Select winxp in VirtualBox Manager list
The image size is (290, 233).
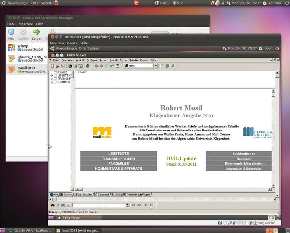pos(27,48)
